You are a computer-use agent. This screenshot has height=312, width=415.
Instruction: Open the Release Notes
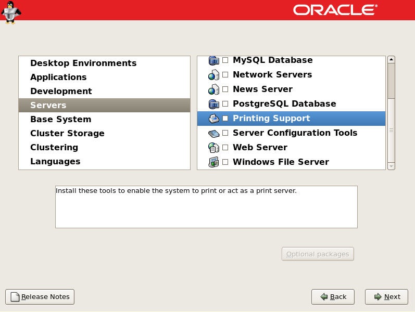click(40, 297)
